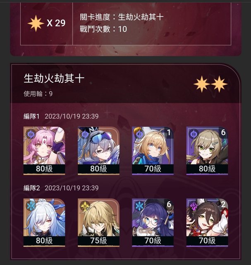Select the white-haired level 80 character in team 2
The height and width of the screenshot is (265, 251).
tap(44, 223)
